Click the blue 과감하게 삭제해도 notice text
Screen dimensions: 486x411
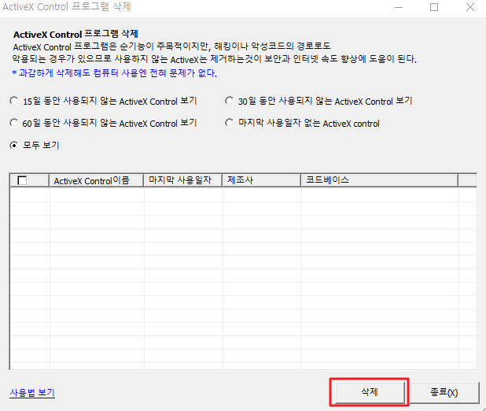point(114,73)
